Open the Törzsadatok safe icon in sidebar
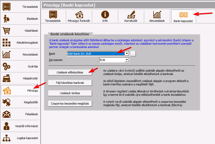Viewport: 215px width, 144px height. [7, 7]
